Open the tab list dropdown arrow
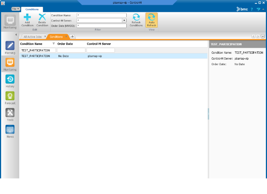Image resolution: width=267 pixels, height=194 pixels. (x=263, y=36)
